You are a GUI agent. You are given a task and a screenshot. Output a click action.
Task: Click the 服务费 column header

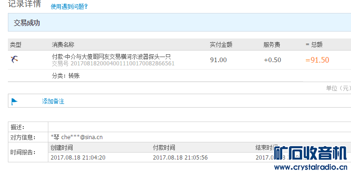[x=272, y=45]
